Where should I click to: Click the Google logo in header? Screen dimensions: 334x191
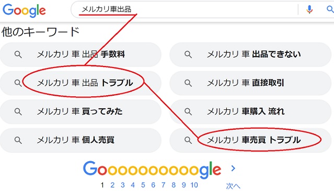[24, 10]
